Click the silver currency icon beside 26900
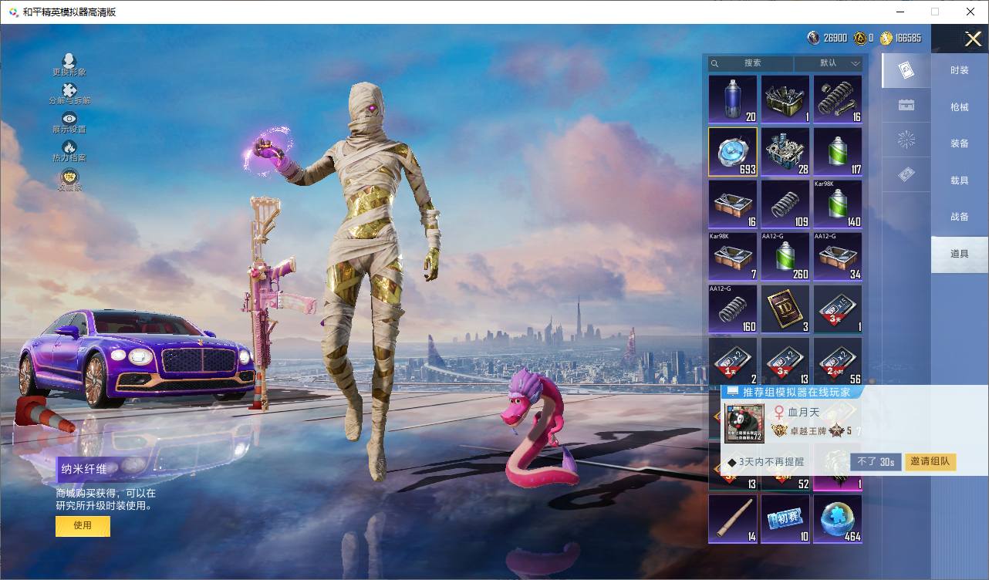This screenshot has height=580, width=989. pos(814,38)
